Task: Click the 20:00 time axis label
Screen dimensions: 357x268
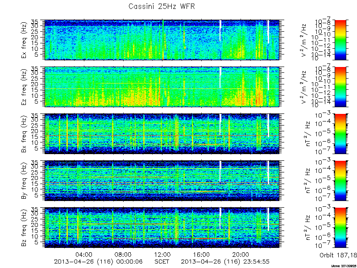Action: coord(241,255)
